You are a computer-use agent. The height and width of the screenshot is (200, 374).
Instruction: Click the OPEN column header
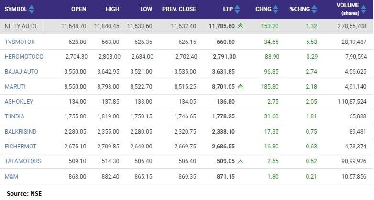[78, 9]
